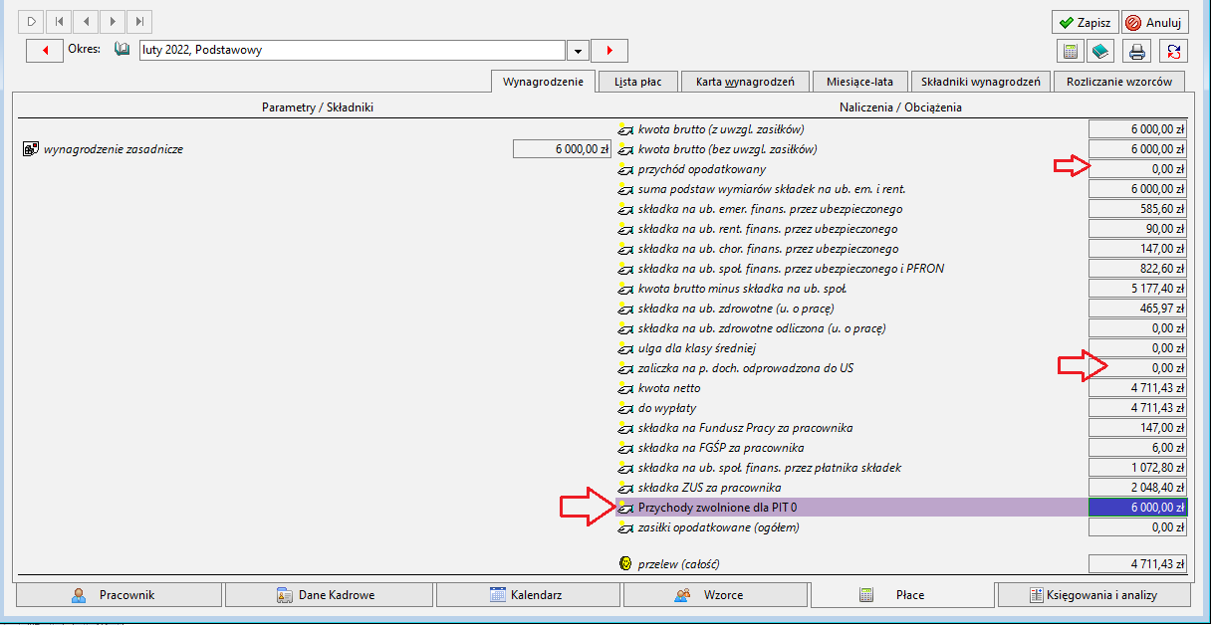The image size is (1212, 625).
Task: Save changes with the Zapisz button
Action: point(1085,22)
